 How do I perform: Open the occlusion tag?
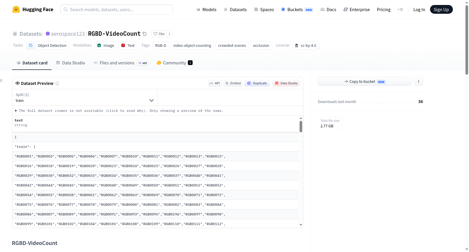tap(261, 45)
